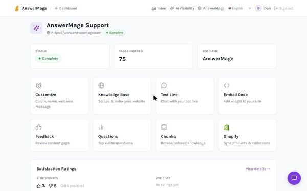
Task: Click the thumbs-down icon in AI Responses
Action: coord(51,186)
